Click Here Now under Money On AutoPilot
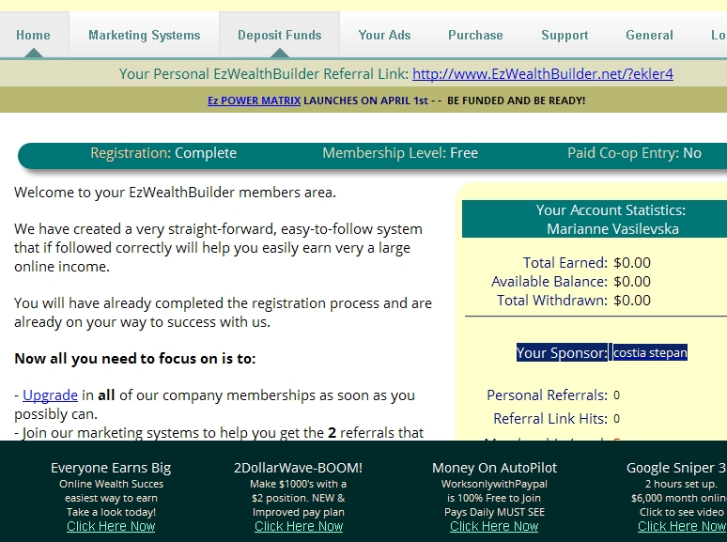The height and width of the screenshot is (542, 727). [x=494, y=526]
